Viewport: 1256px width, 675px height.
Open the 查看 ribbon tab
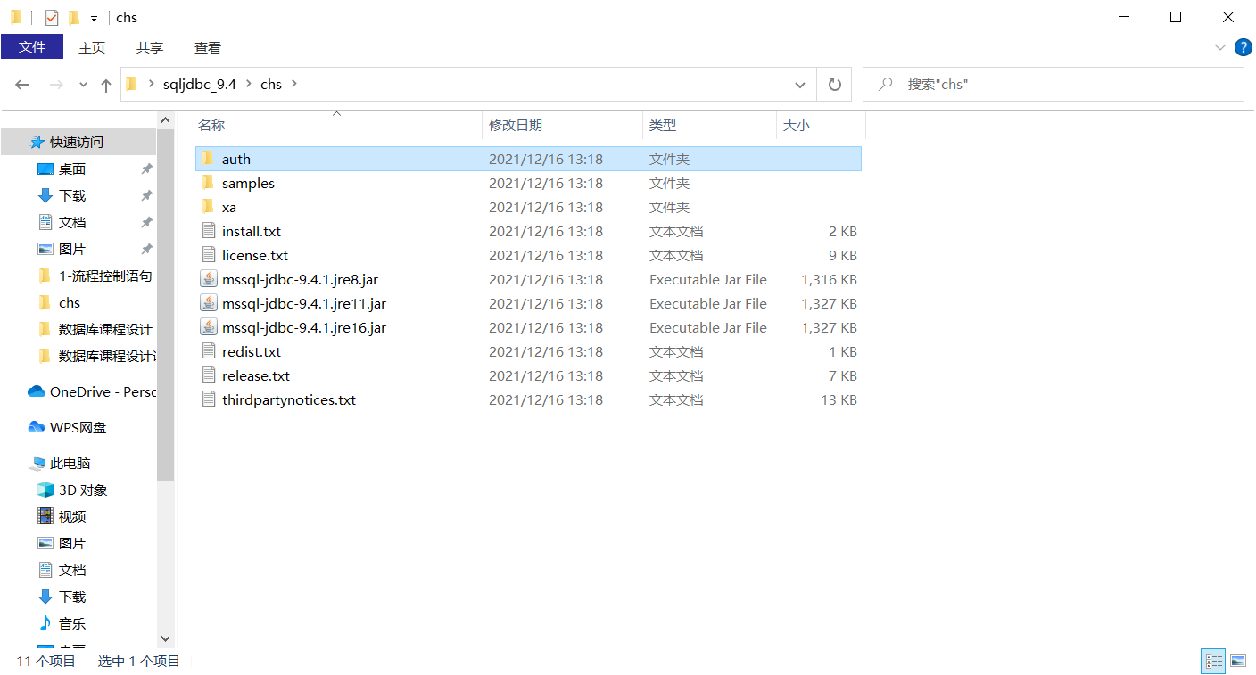pos(208,47)
